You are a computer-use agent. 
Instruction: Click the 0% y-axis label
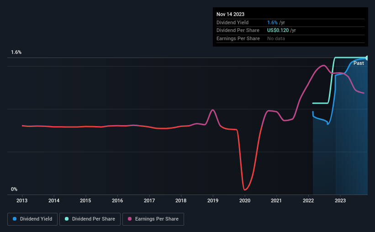pos(14,189)
